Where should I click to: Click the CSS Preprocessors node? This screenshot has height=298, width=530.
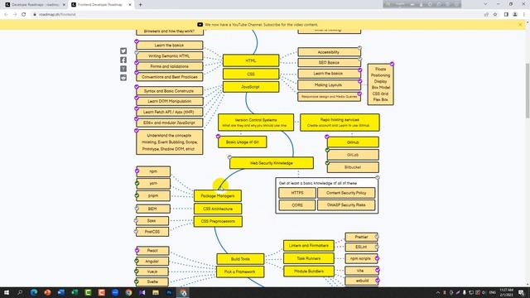218,221
